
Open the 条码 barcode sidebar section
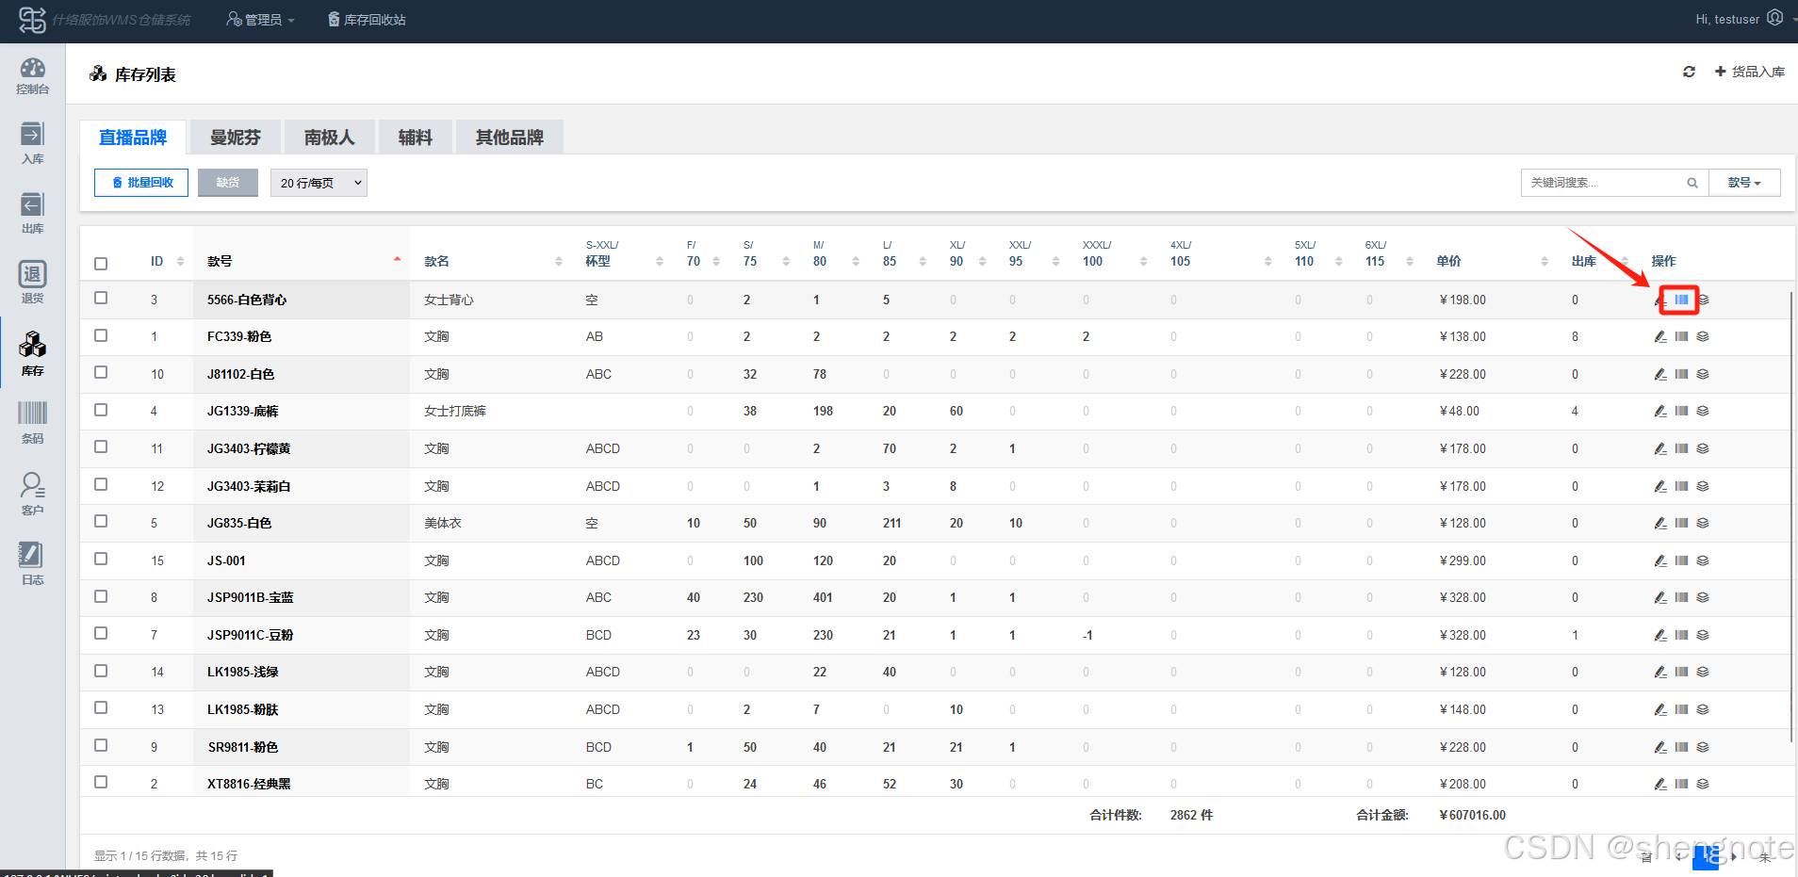pos(32,421)
